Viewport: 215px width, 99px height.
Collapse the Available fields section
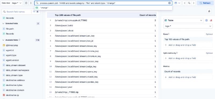(3, 40)
